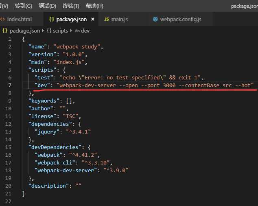Click the abc string icon before dev

pyautogui.click(x=77, y=31)
